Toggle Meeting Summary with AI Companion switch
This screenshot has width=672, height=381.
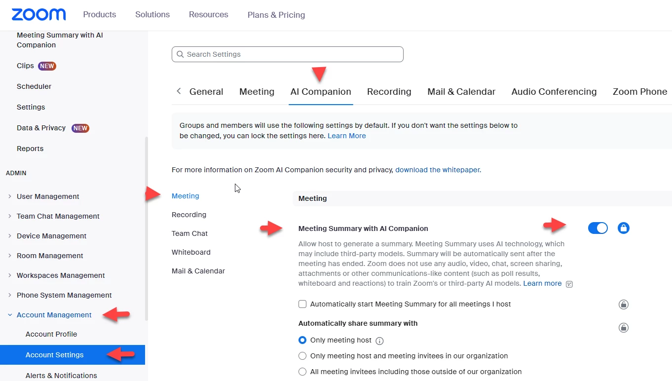click(x=597, y=228)
